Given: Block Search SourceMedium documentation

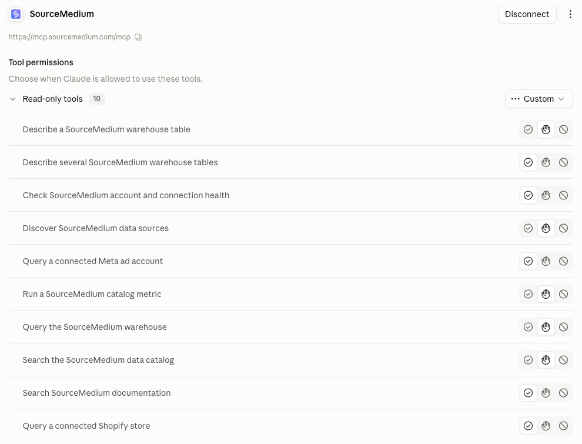Looking at the screenshot, I should pos(563,393).
